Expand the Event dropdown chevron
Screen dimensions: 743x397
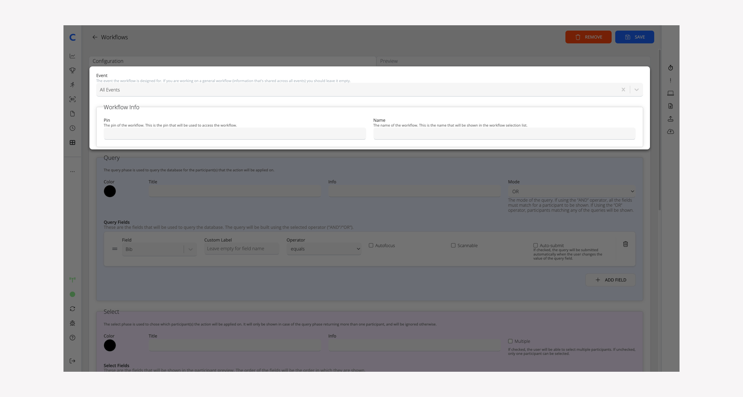[x=637, y=90]
